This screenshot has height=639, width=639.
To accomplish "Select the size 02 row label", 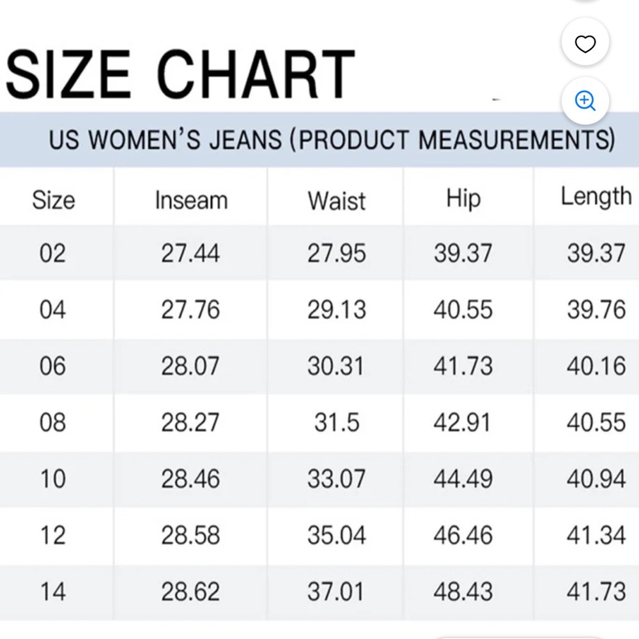I will tap(52, 254).
